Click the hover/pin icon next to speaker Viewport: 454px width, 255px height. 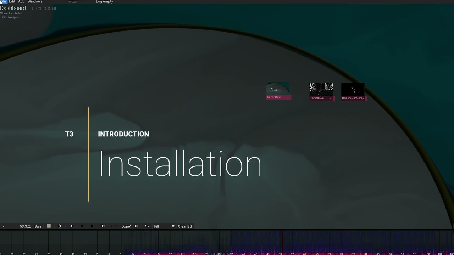pyautogui.click(x=147, y=226)
